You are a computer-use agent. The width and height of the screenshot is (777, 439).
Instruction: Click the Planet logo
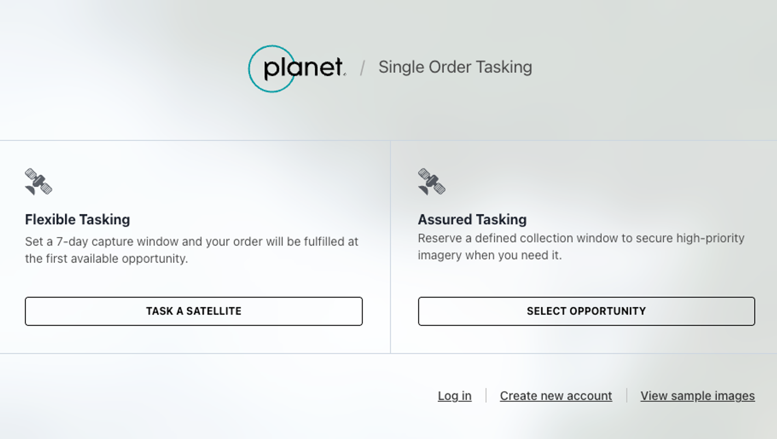tap(297, 69)
